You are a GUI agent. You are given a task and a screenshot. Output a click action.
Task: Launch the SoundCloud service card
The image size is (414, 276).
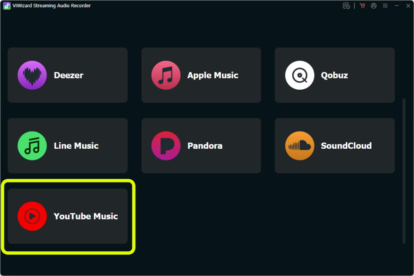click(335, 146)
